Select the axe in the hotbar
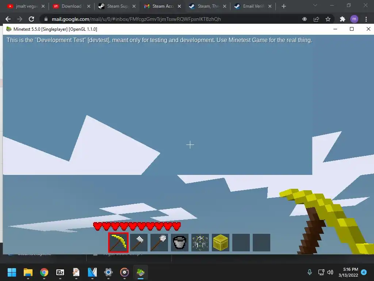The image size is (374, 281). pyautogui.click(x=138, y=243)
